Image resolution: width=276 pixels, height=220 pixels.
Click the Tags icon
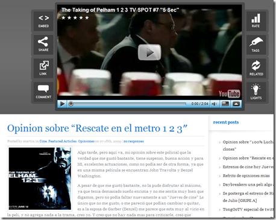coord(256,45)
